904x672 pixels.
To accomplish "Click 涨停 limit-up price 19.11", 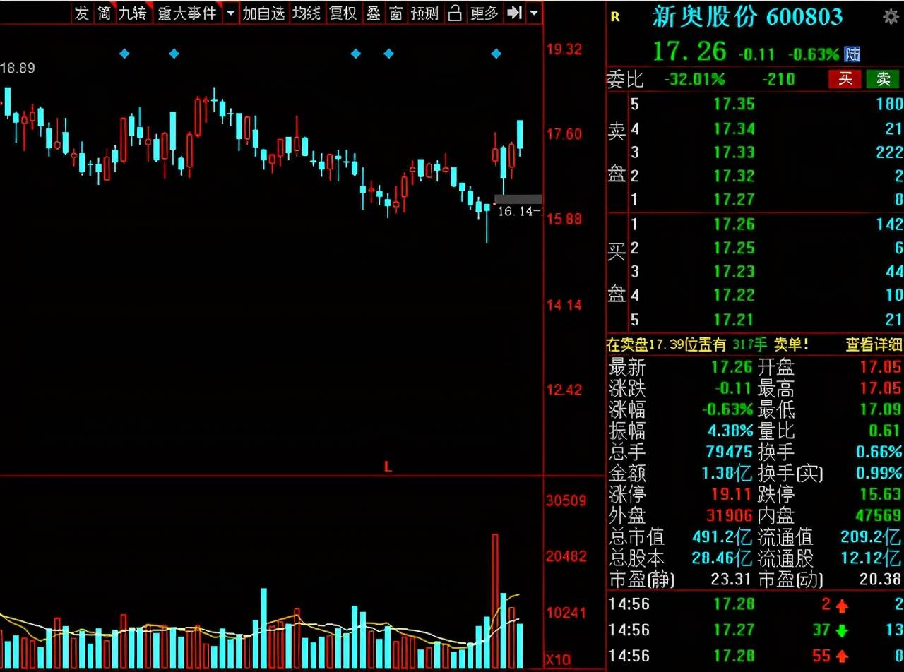I will pos(730,494).
